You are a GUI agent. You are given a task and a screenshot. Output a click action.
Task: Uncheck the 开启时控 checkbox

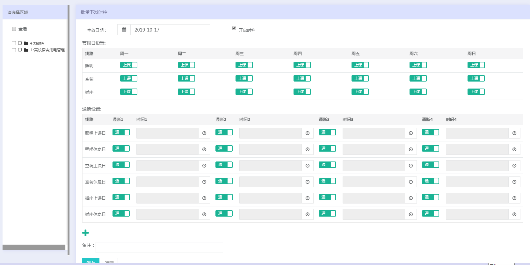pos(234,28)
